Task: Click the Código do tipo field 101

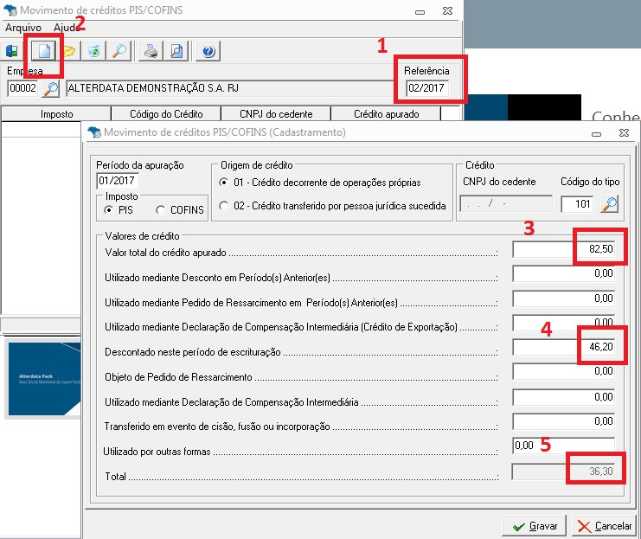Action: [577, 204]
